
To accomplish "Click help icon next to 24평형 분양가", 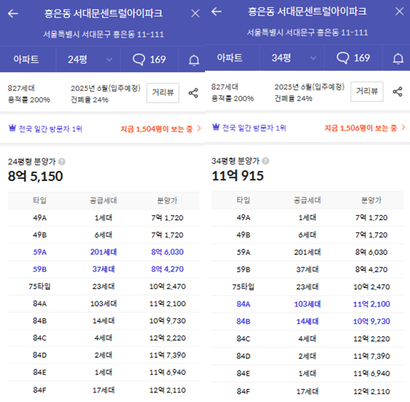I will point(62,162).
